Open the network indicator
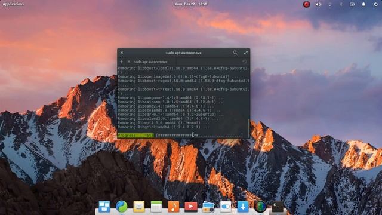 (330, 4)
